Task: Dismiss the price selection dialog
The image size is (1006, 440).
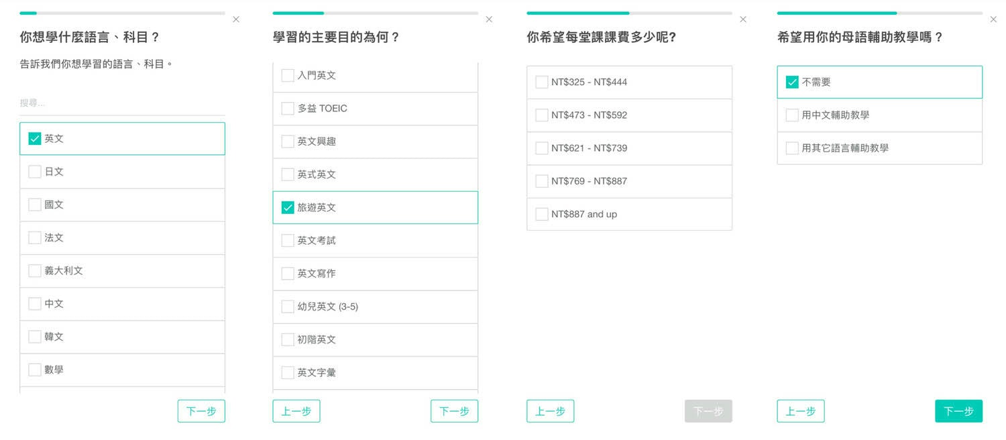Action: coord(743,19)
